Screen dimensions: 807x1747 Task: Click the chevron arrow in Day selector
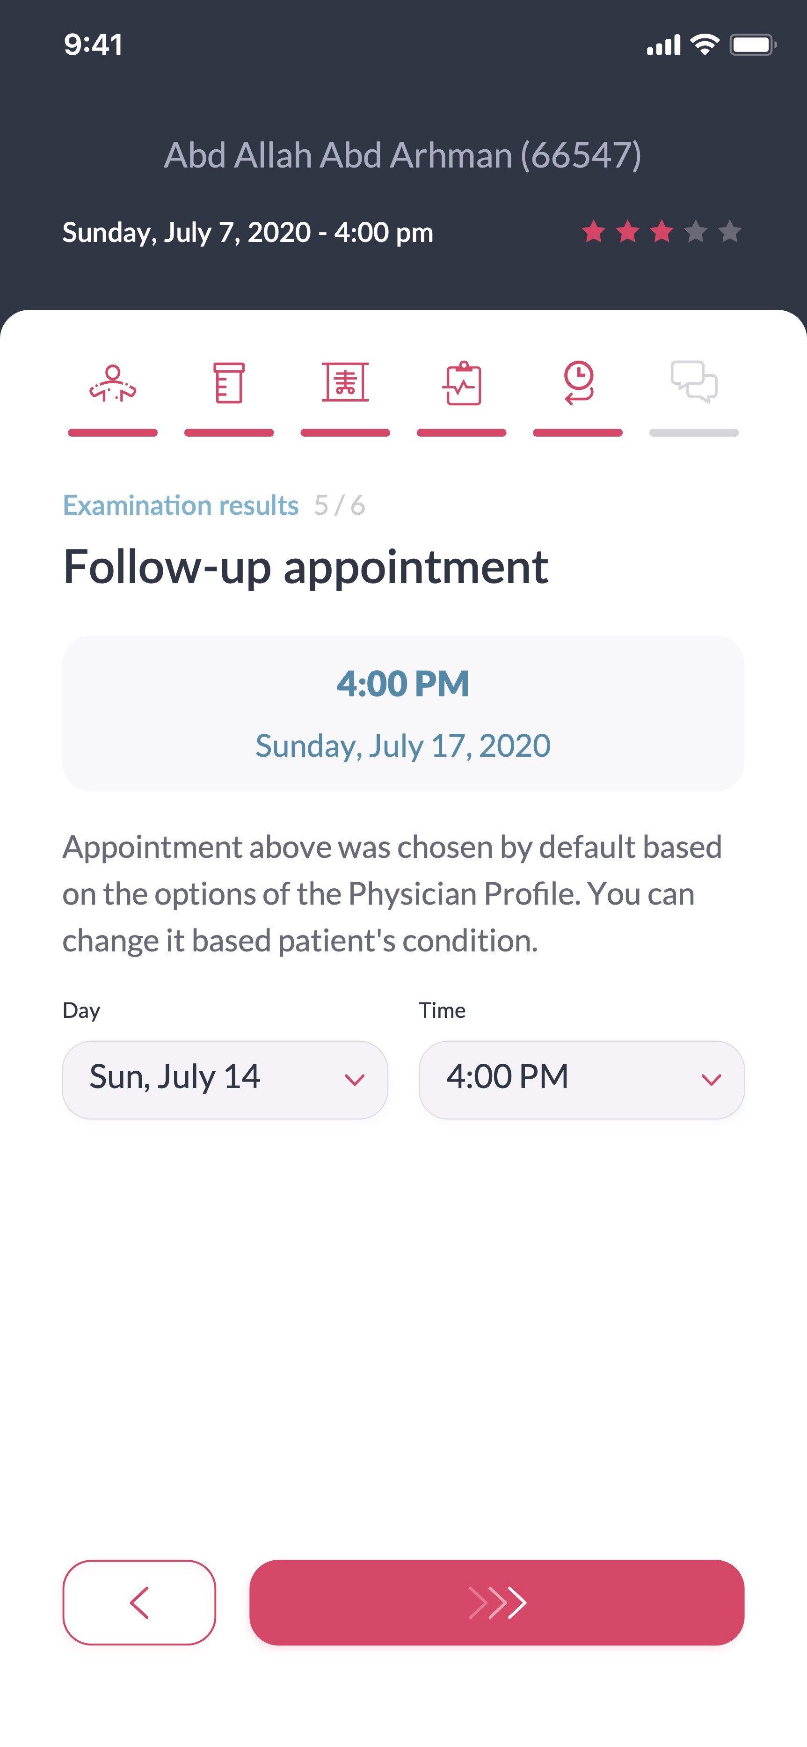pyautogui.click(x=355, y=1080)
